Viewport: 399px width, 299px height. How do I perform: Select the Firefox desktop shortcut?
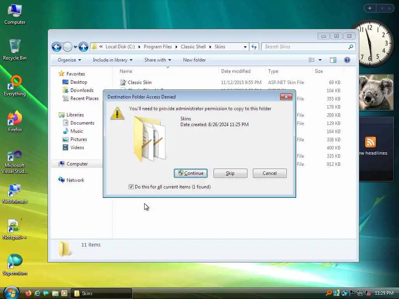click(15, 121)
